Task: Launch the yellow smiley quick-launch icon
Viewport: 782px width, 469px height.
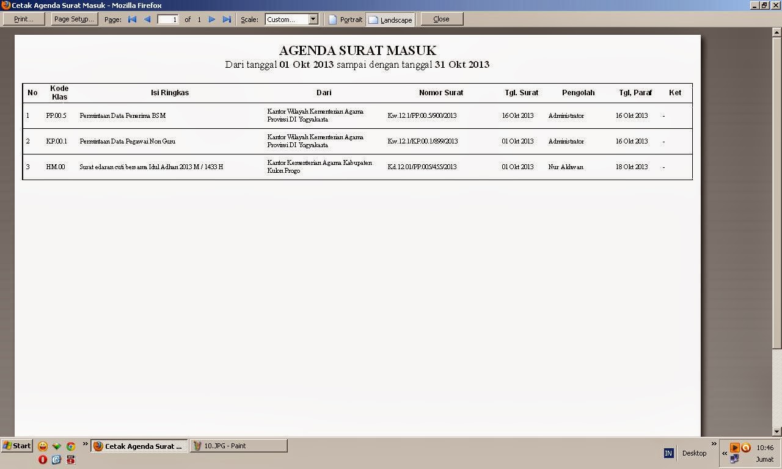Action: click(x=43, y=446)
